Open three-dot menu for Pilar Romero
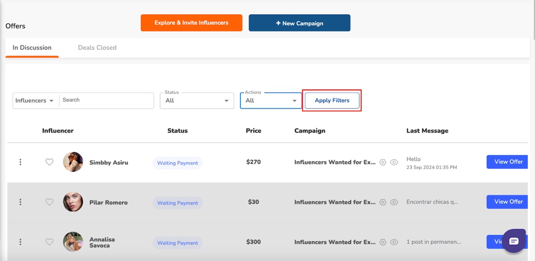 click(21, 202)
